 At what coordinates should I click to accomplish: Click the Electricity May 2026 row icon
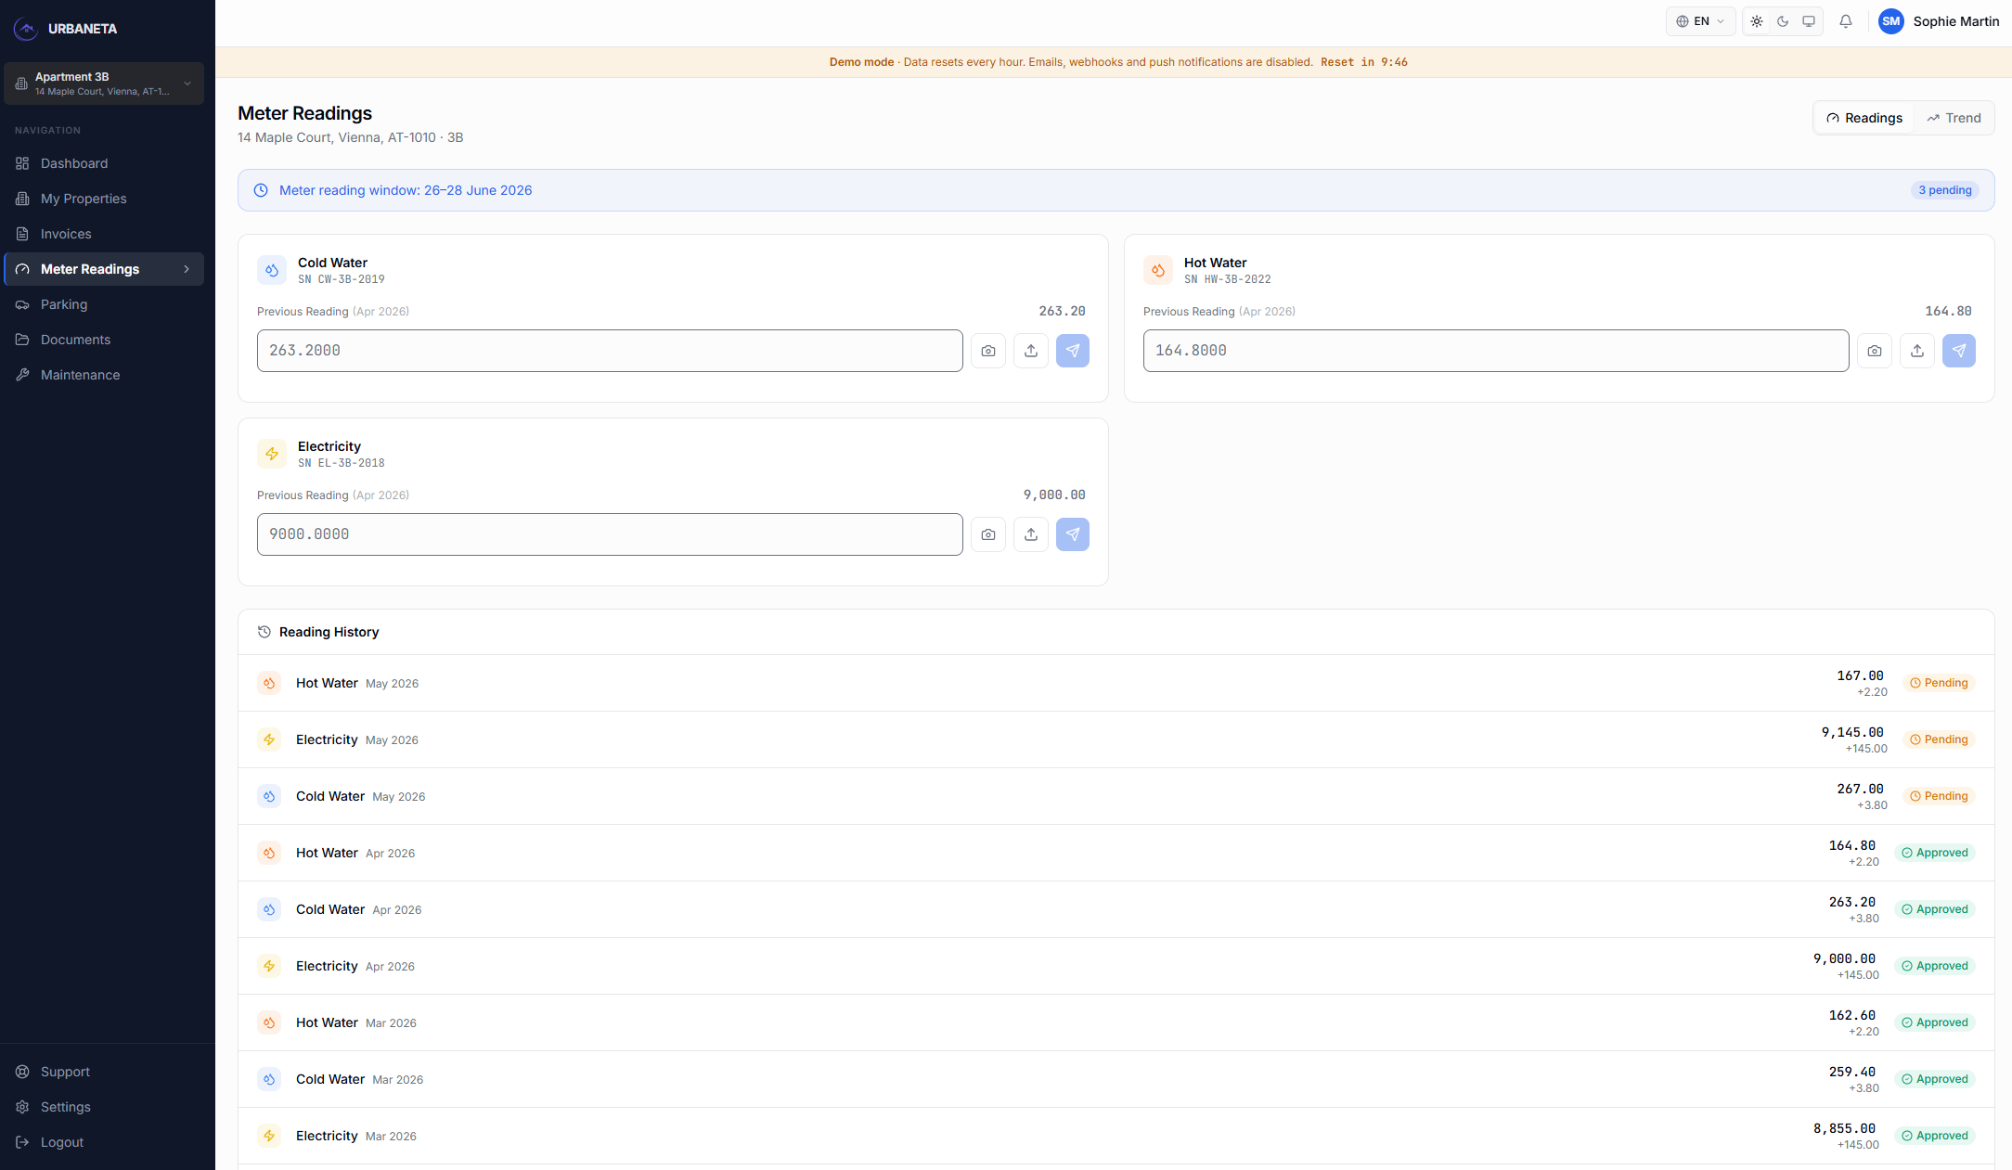269,739
